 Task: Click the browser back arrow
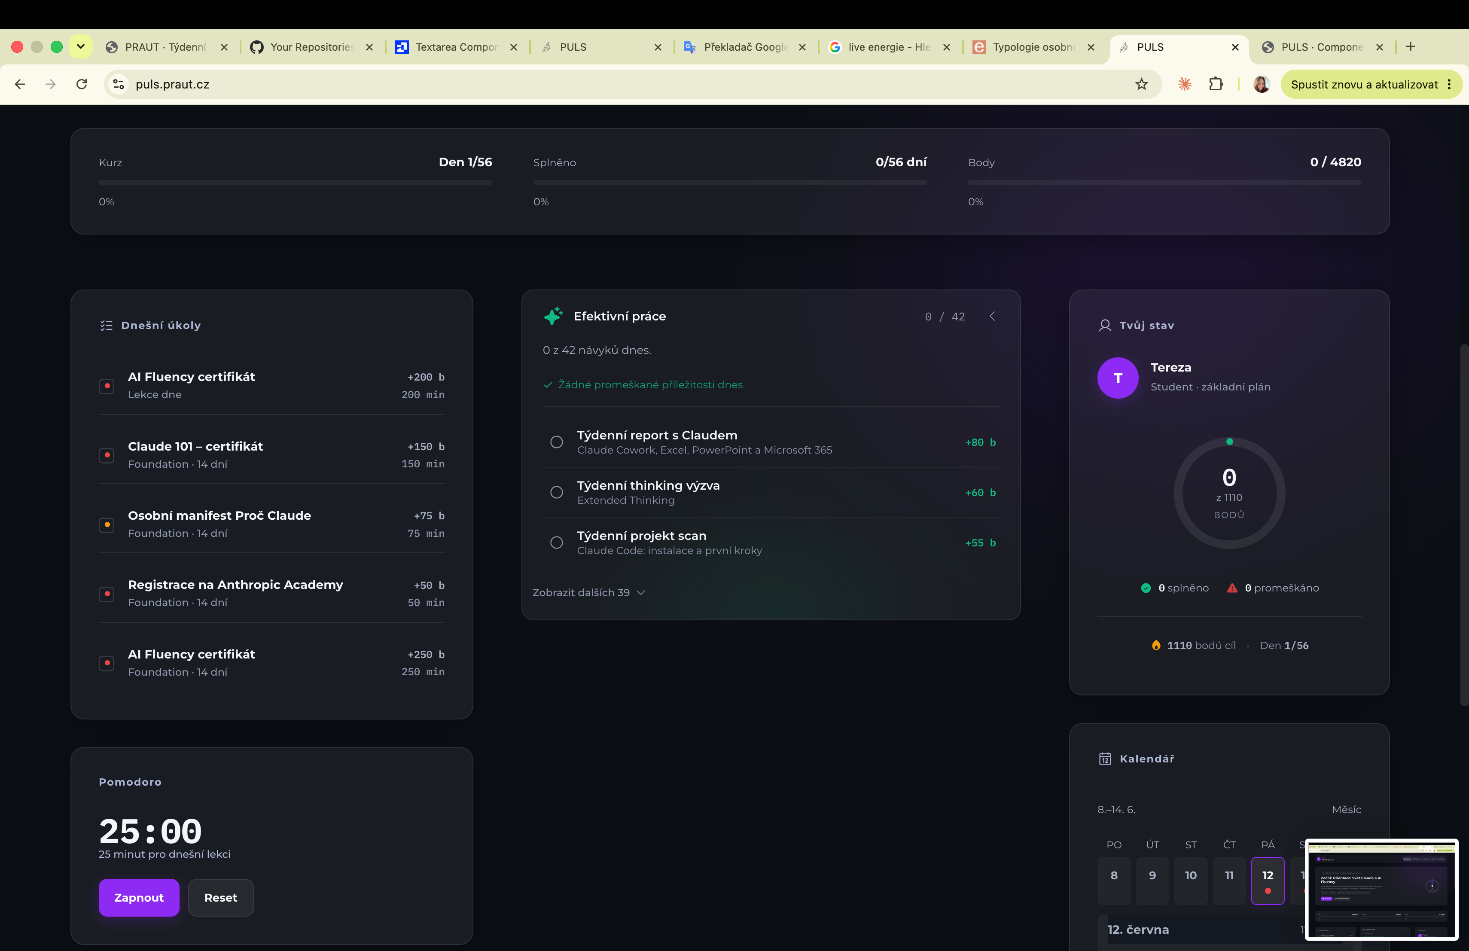click(20, 85)
